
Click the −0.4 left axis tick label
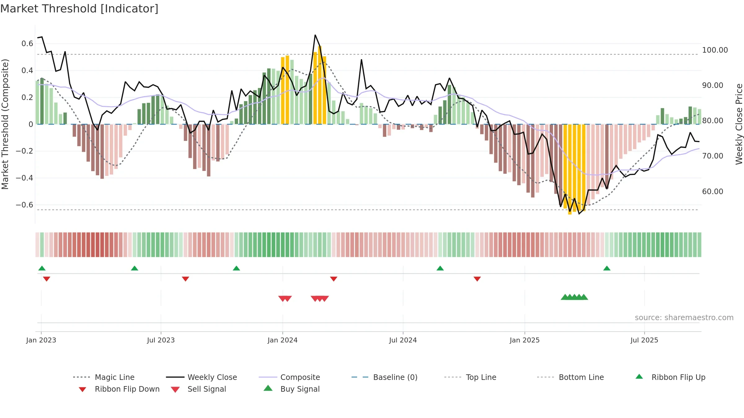point(24,178)
